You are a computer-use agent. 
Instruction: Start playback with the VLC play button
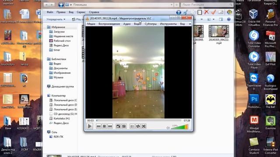pos(90,126)
